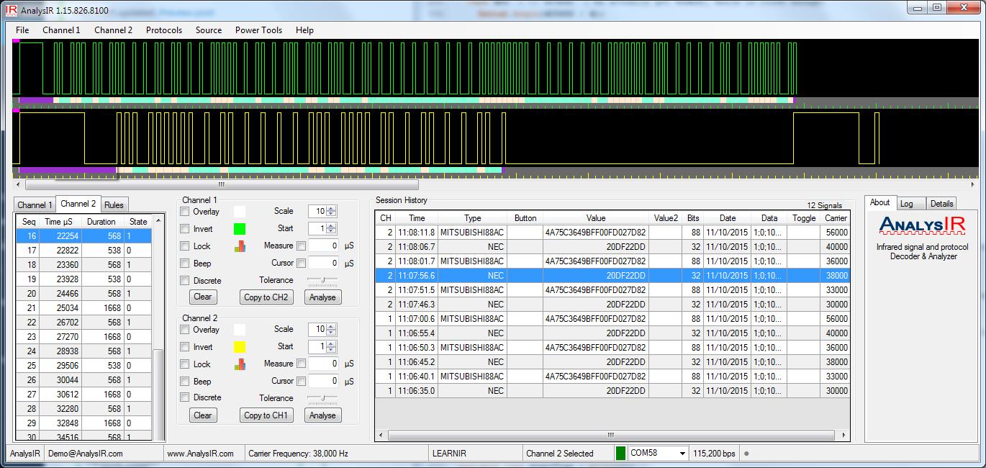The width and height of the screenshot is (986, 468).
Task: Click the Channel 2 Analyse button
Action: [x=322, y=415]
